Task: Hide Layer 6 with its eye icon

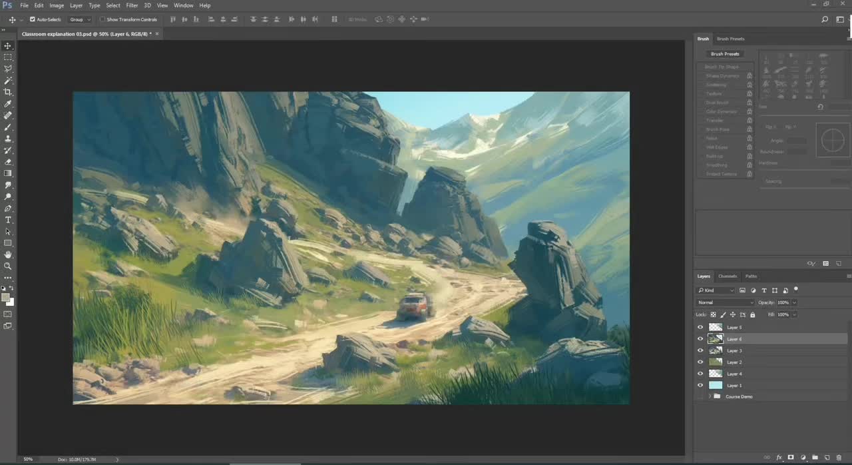Action: tap(700, 339)
